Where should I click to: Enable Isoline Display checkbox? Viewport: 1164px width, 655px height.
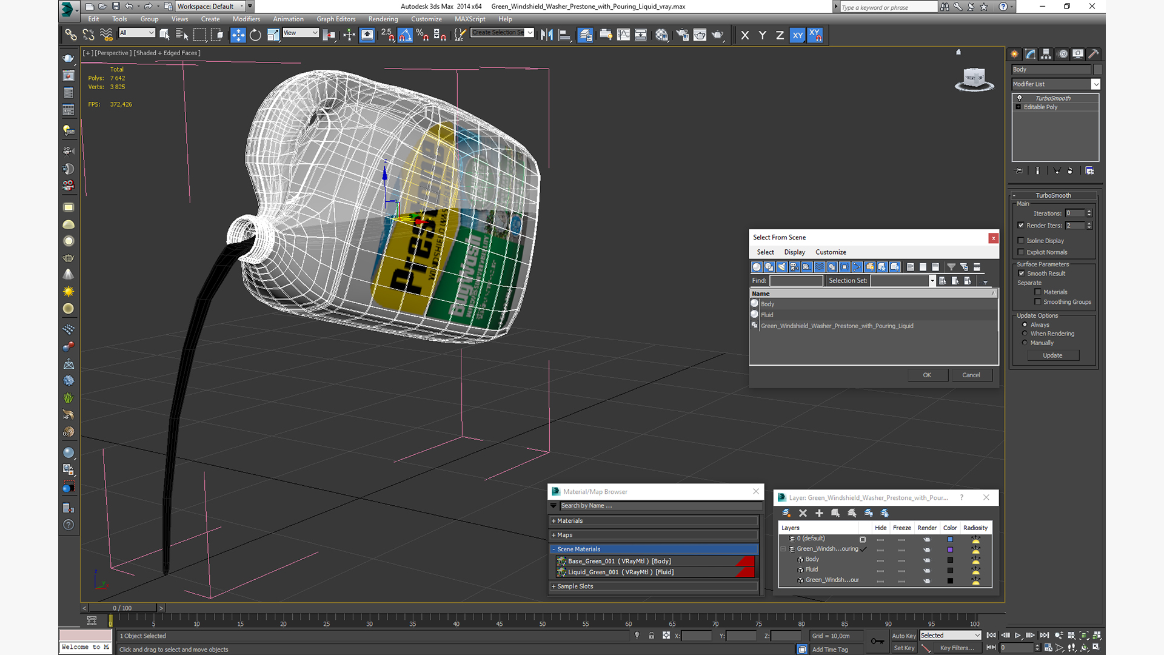click(1021, 241)
